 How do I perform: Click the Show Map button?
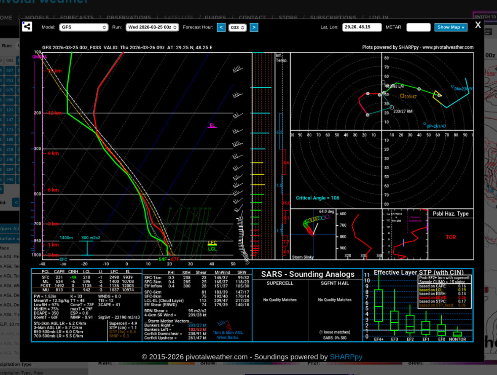pos(451,27)
